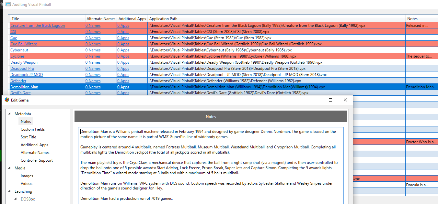Open the Cue Ball Wizard title link

click(x=24, y=44)
